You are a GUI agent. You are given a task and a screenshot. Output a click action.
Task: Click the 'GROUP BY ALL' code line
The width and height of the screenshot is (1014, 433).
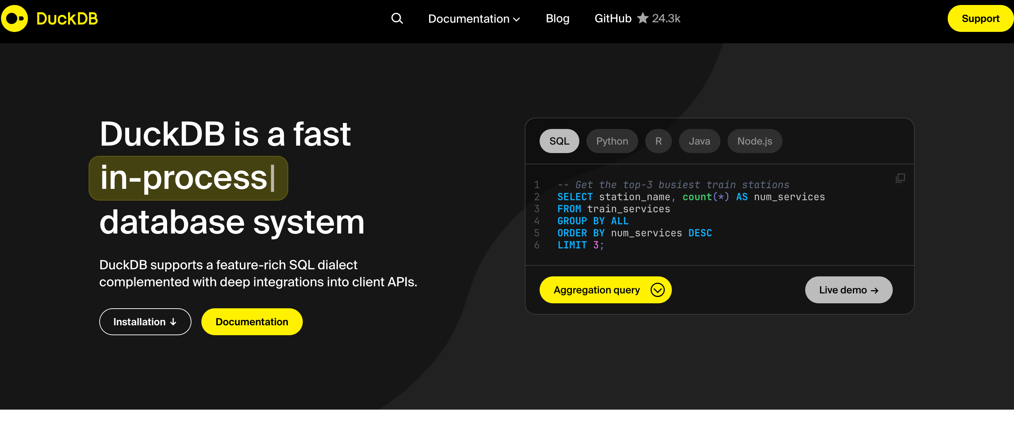click(593, 221)
